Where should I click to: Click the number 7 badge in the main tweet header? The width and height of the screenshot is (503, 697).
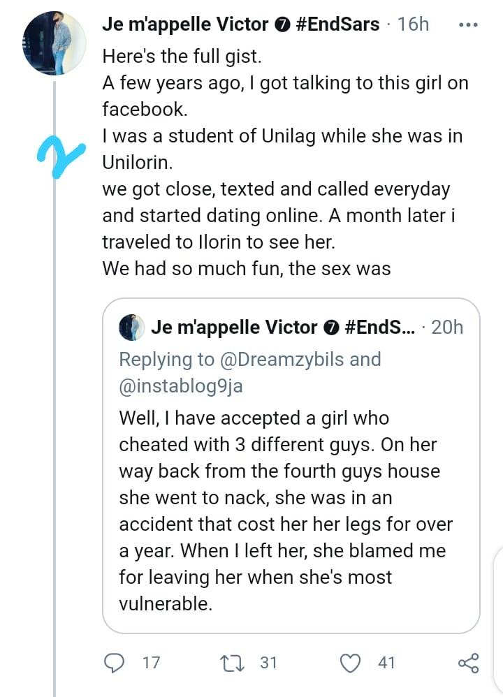coord(281,25)
